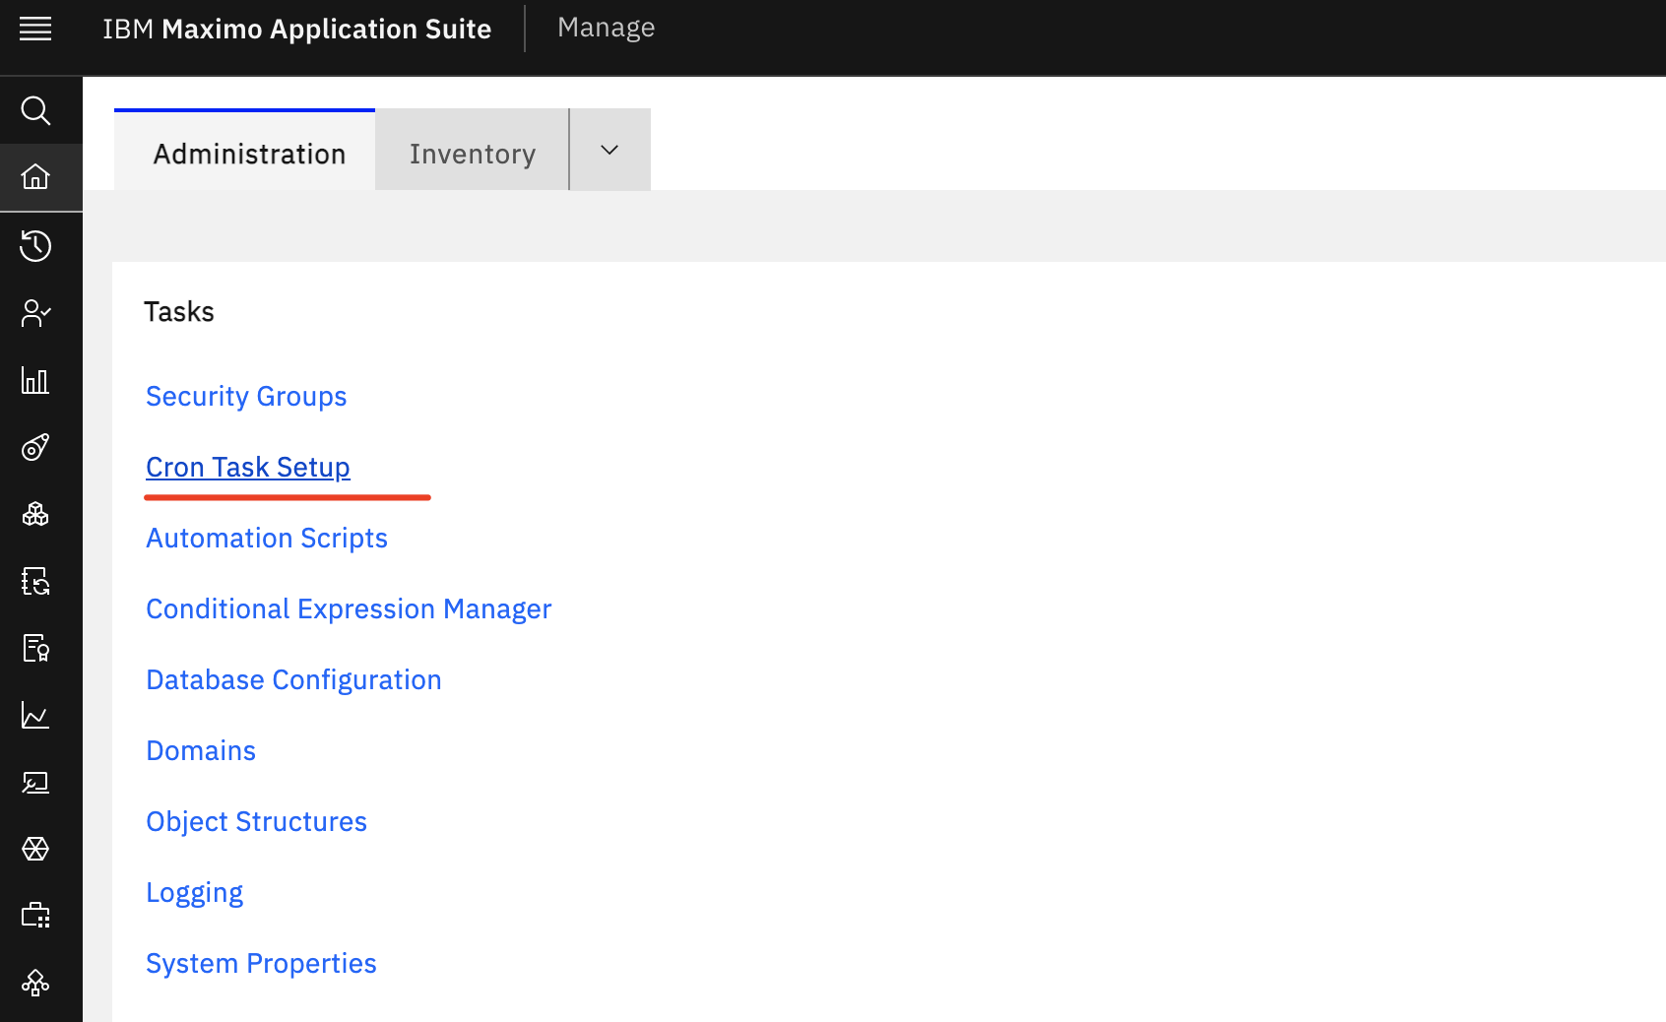Open the stacked cubes sidebar icon
This screenshot has width=1666, height=1022.
pyautogui.click(x=35, y=514)
